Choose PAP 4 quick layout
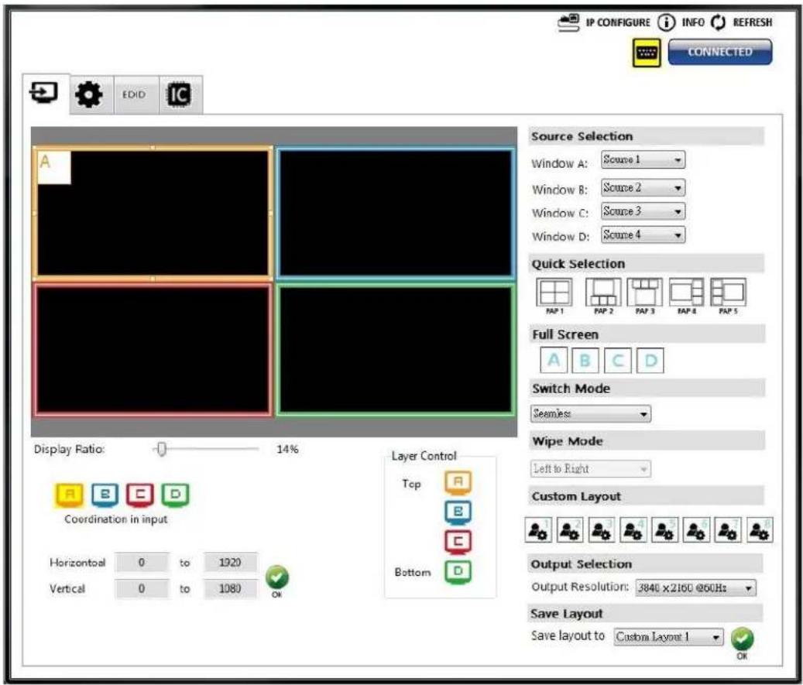Image resolution: width=803 pixels, height=685 pixels. click(x=687, y=296)
